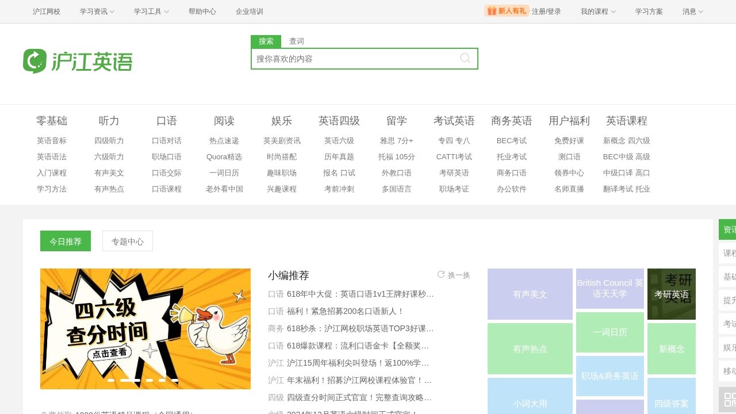Open the 有声美文 purple tile
736x414 pixels.
530,294
